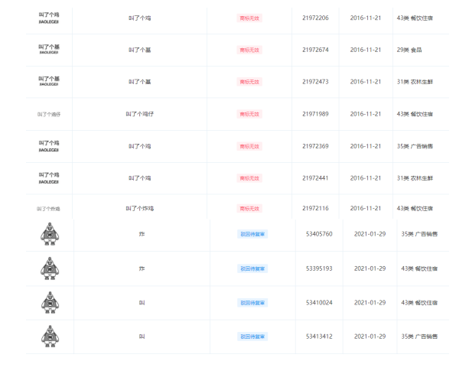The height and width of the screenshot is (374, 469).
Task: Click registration number 21972441
Action: tap(315, 177)
